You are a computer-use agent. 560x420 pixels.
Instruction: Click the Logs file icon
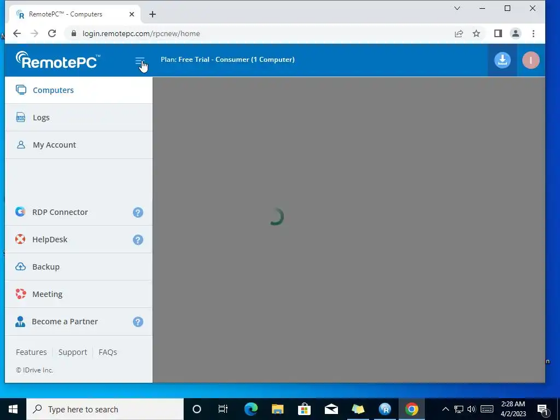[x=21, y=117]
